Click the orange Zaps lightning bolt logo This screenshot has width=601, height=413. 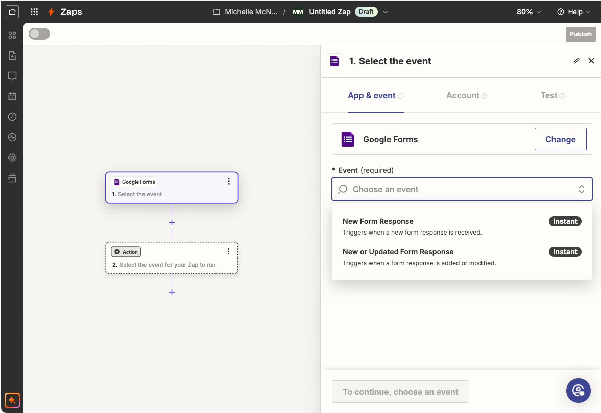51,12
